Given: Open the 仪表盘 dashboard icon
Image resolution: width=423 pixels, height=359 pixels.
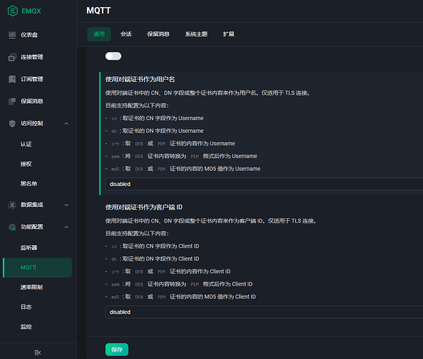Looking at the screenshot, I should [12, 35].
